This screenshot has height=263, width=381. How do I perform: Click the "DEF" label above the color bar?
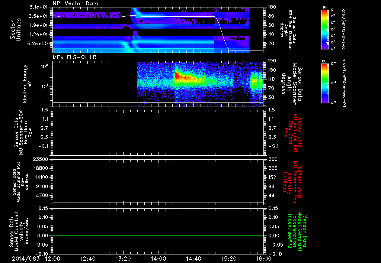(x=325, y=61)
